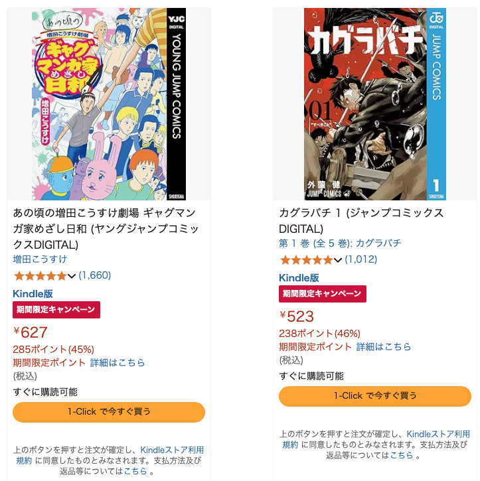480x481 pixels.
Task: Open 詳細はこちら next to 238ポイント offer
Action: point(383,346)
